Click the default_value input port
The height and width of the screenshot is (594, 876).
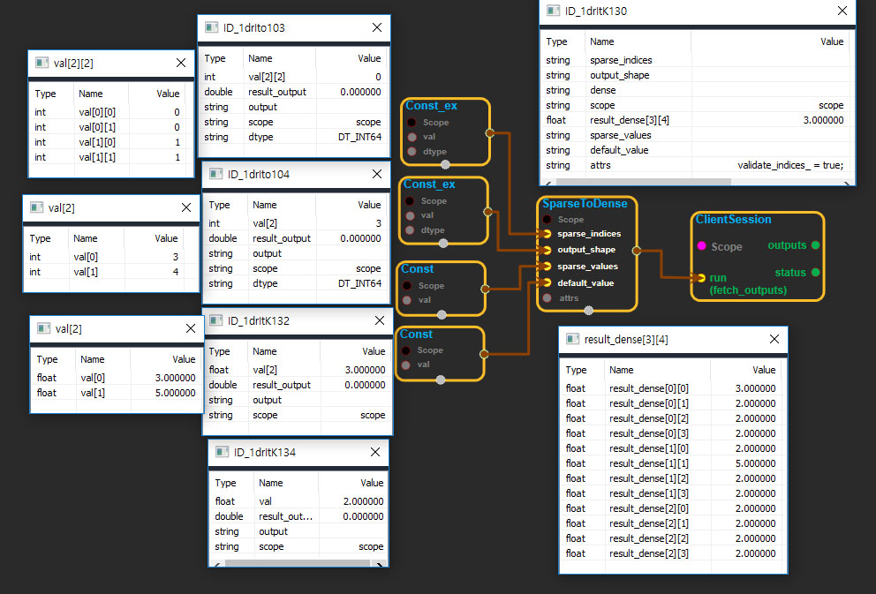(547, 282)
